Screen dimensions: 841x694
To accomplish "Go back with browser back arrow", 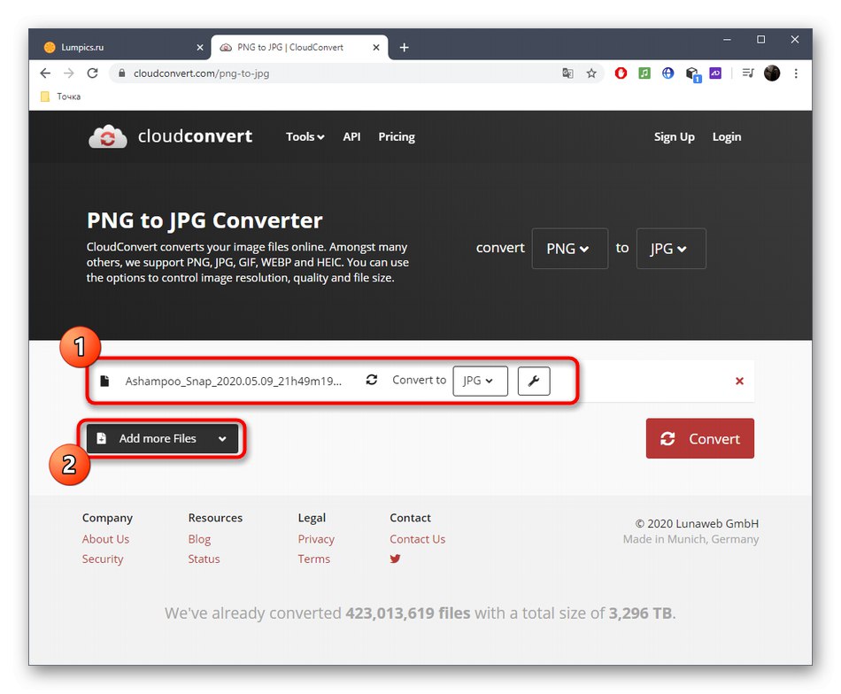I will pos(45,73).
